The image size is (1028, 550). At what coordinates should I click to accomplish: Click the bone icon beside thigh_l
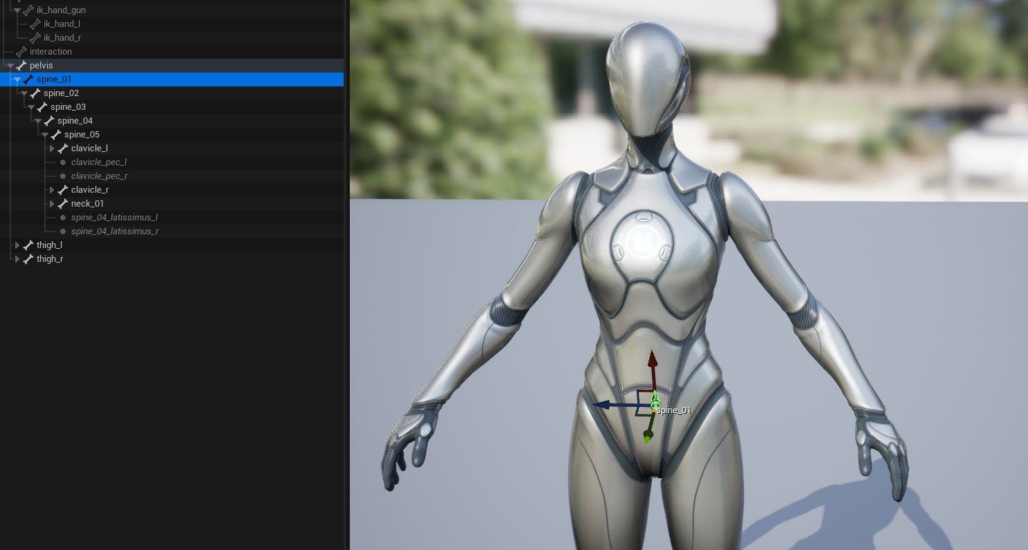click(28, 245)
